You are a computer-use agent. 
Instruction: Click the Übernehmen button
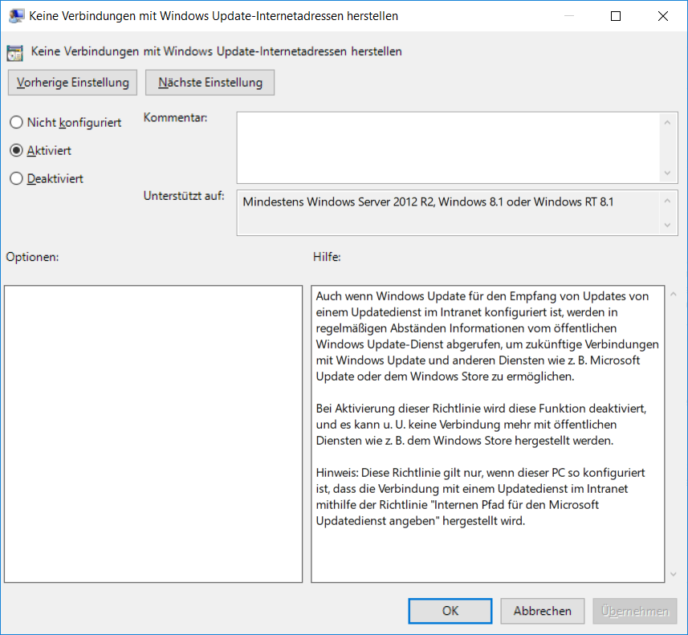click(634, 611)
